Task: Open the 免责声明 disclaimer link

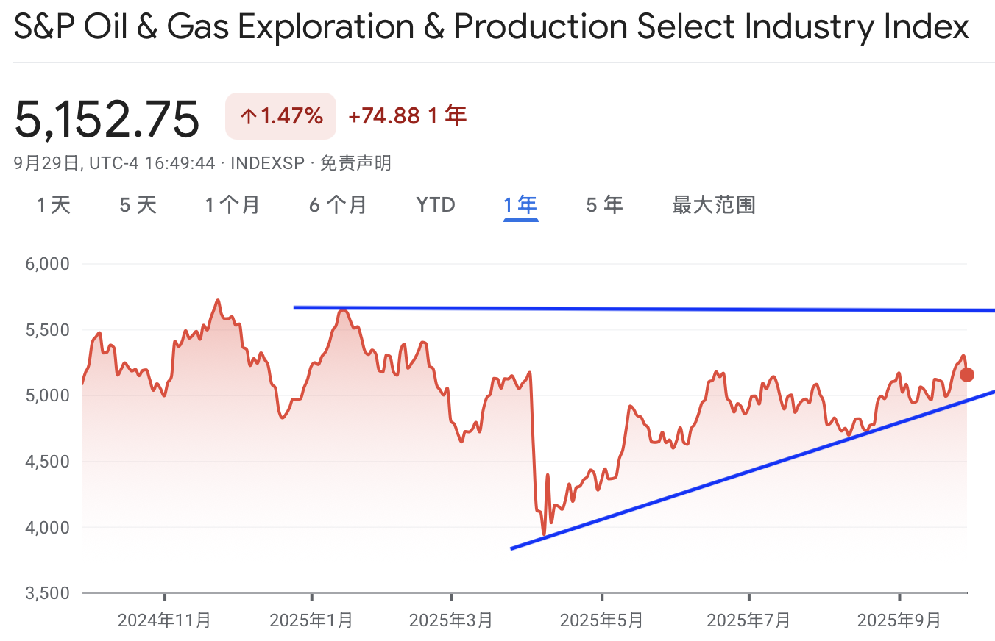Action: (355, 163)
